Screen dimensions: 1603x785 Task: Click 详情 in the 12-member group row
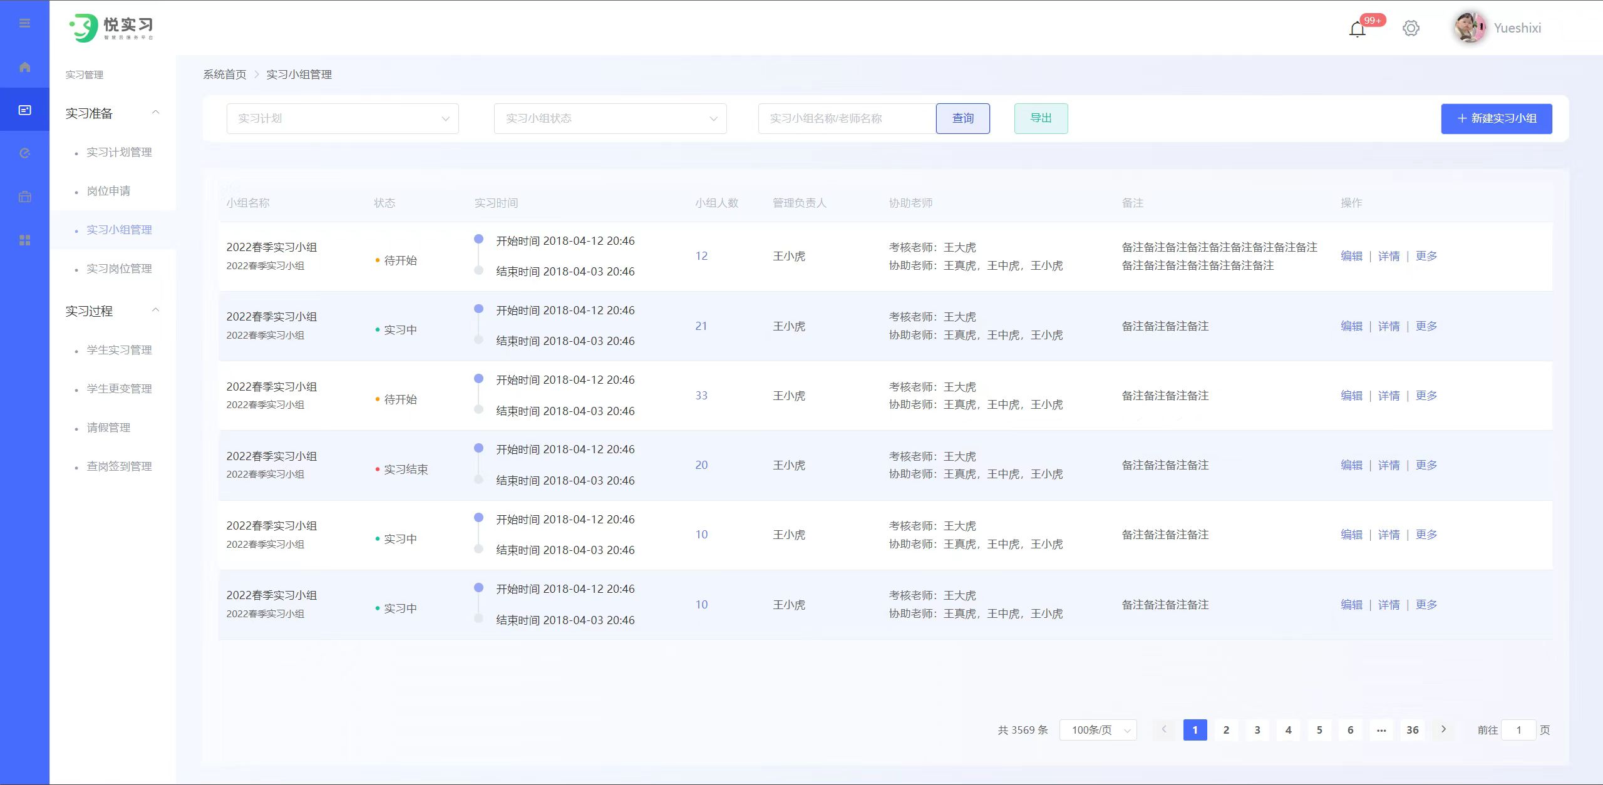[x=1389, y=256]
